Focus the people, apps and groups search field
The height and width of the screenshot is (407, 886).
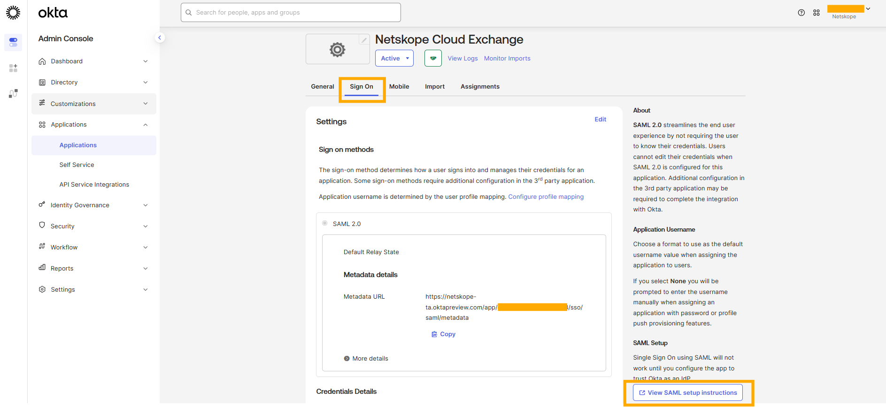tap(291, 13)
